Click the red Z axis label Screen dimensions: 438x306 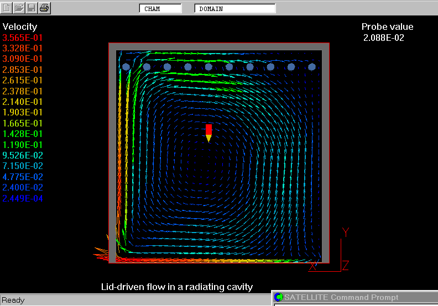(345, 266)
